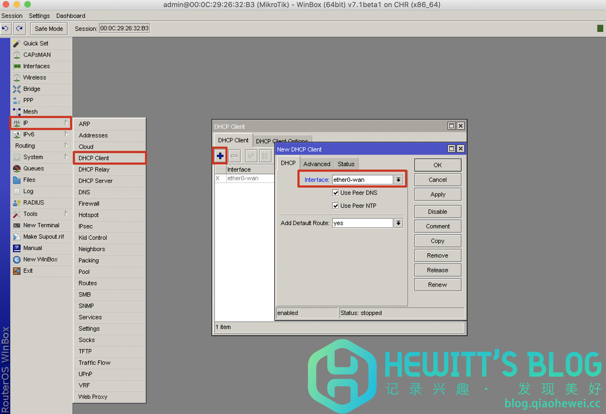Open the Mesh sidebar entry

coord(41,111)
